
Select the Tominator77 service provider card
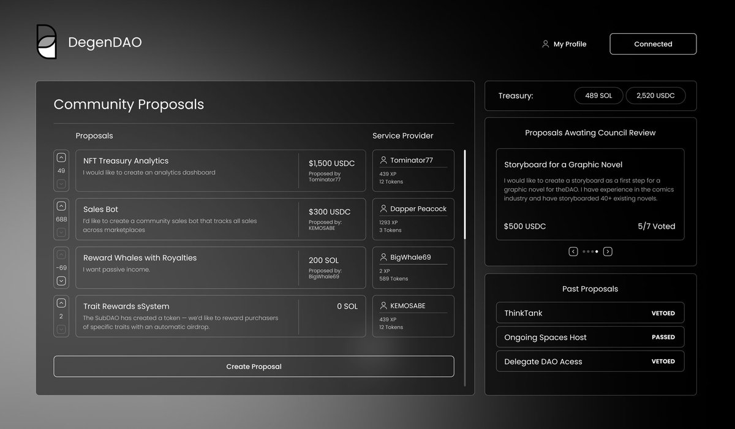coord(413,170)
